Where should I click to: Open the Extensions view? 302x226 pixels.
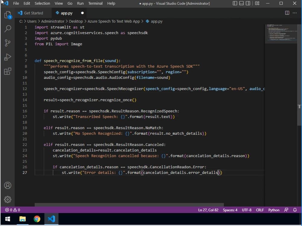(x=8, y=71)
